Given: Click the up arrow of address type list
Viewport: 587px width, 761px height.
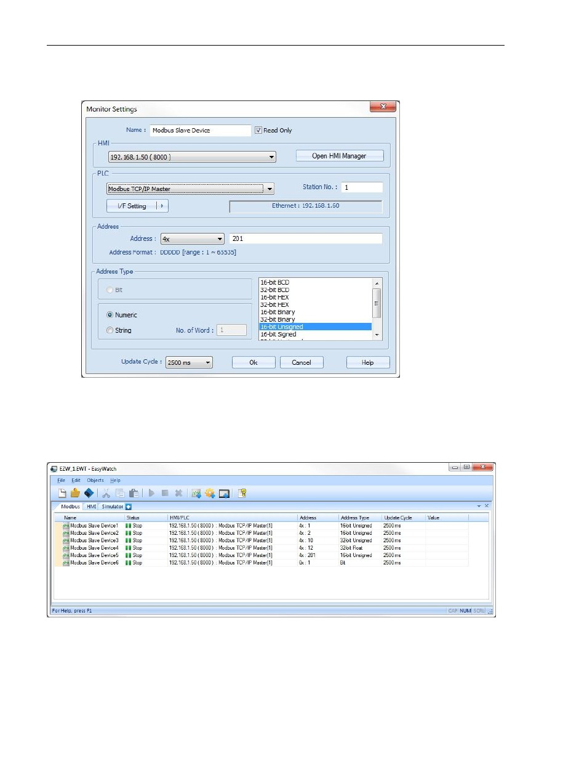Looking at the screenshot, I should [x=377, y=283].
